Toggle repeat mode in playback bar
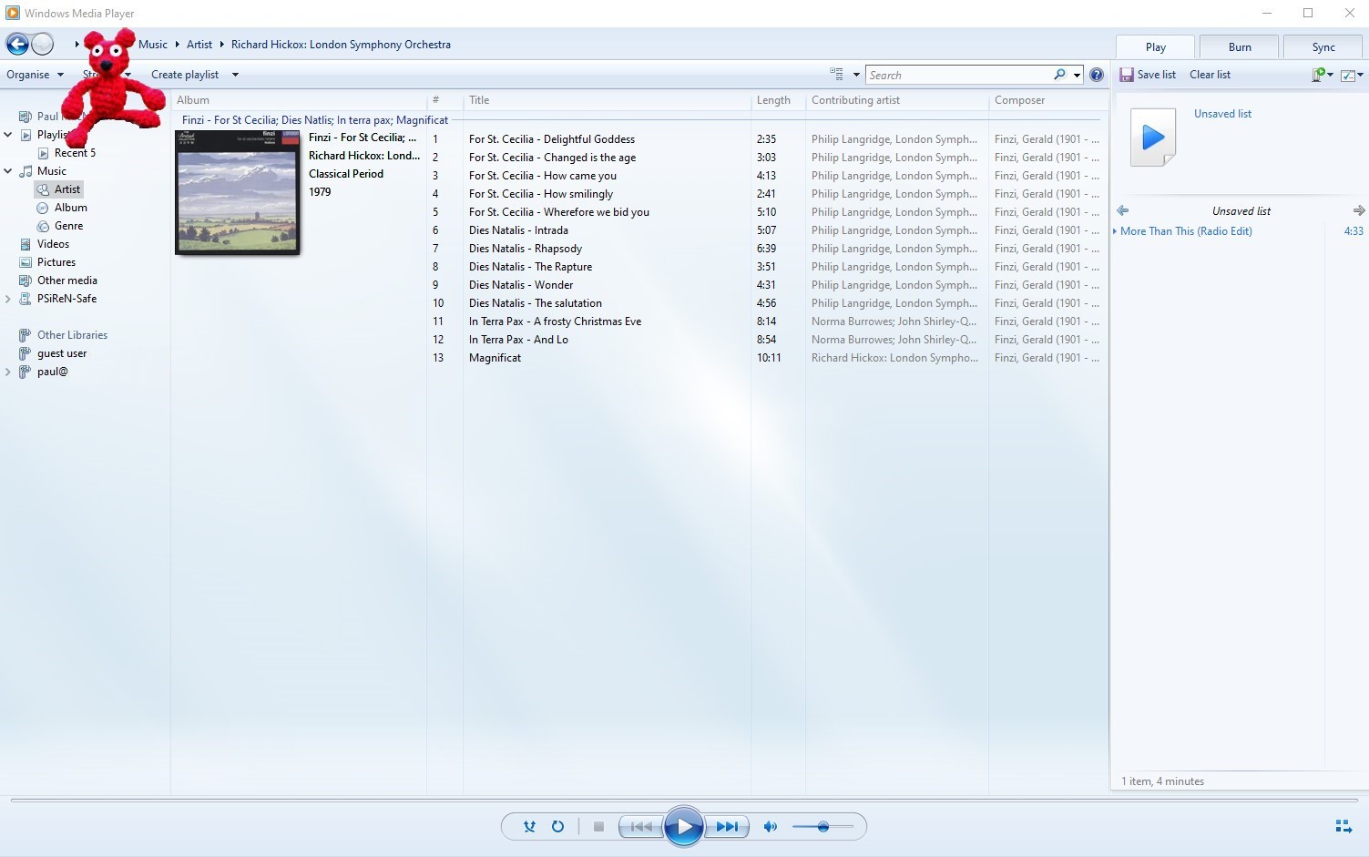 click(x=557, y=827)
